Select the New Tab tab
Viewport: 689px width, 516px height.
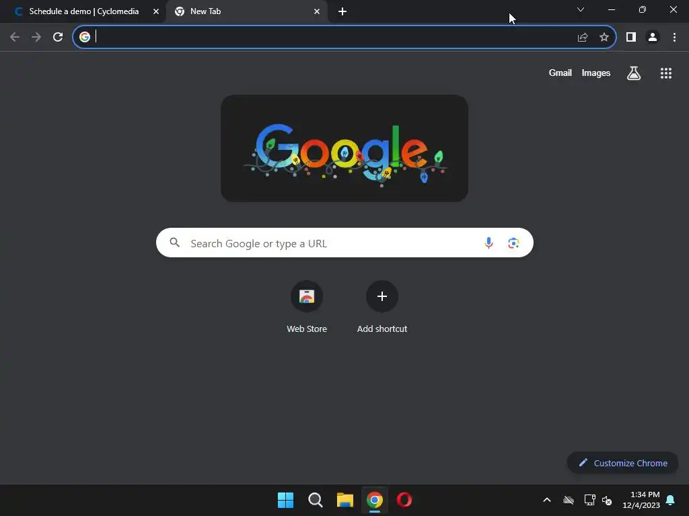246,11
